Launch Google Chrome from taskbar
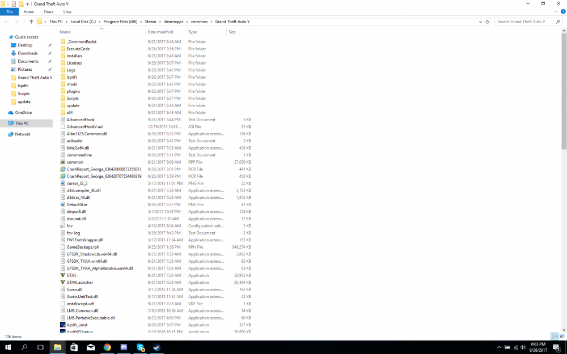 107,347
